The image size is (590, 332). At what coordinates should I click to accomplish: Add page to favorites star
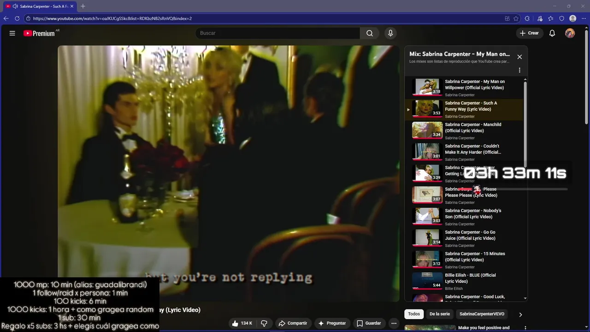point(516,18)
